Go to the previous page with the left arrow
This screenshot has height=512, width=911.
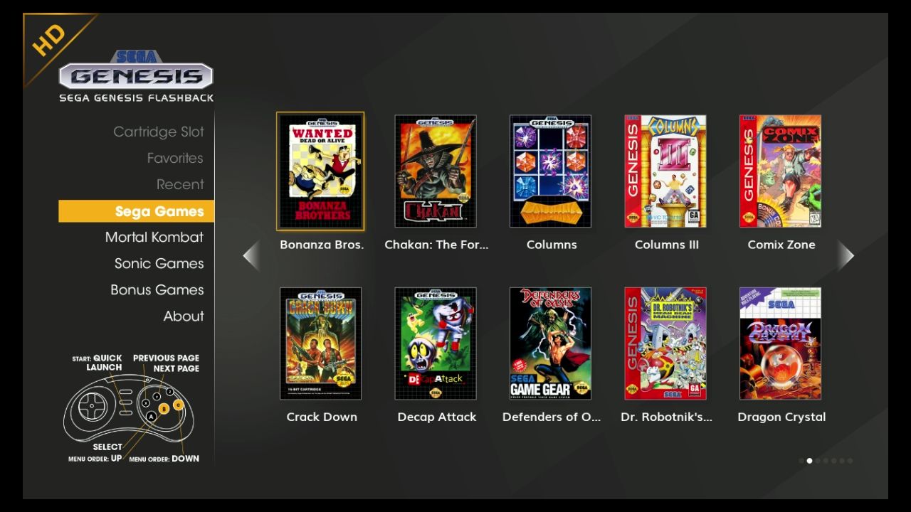coord(251,256)
